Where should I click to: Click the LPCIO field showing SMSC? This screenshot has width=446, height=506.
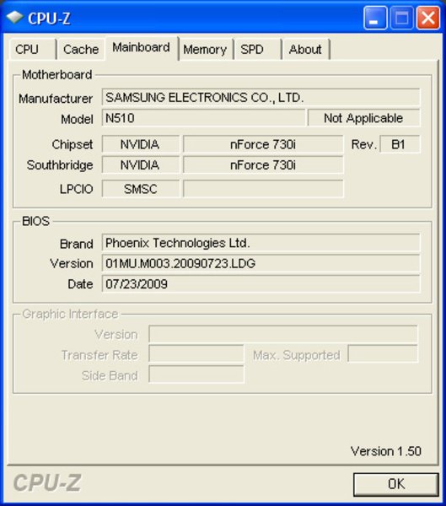point(141,188)
